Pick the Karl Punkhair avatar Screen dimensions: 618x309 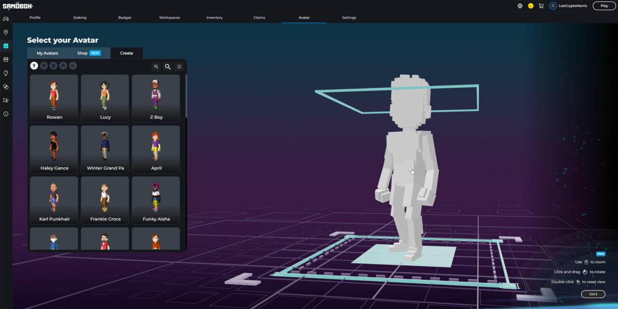point(54,200)
